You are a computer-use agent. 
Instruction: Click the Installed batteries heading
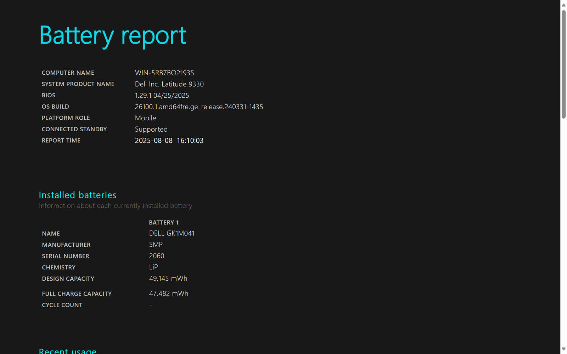tap(78, 195)
